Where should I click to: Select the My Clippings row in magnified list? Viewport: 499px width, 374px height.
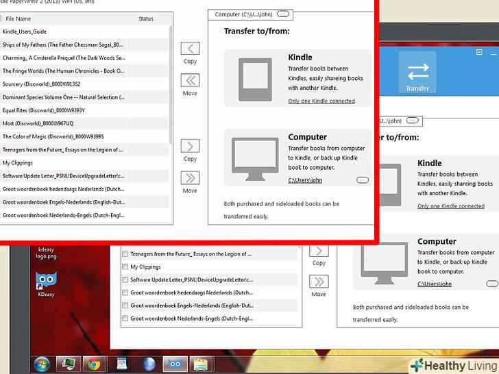coord(84,163)
